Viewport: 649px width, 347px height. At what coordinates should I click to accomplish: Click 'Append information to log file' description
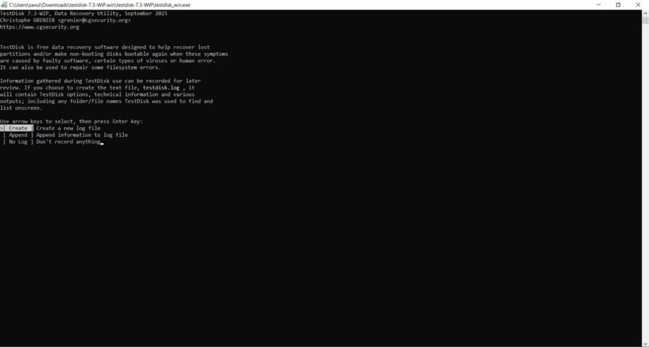[x=82, y=135]
